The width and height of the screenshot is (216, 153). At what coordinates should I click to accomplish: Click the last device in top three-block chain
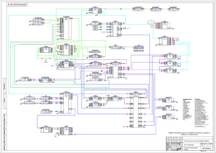(173, 10)
